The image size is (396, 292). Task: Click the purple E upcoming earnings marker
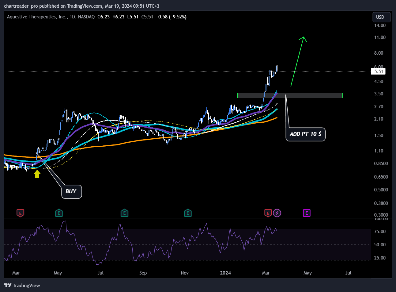click(307, 213)
